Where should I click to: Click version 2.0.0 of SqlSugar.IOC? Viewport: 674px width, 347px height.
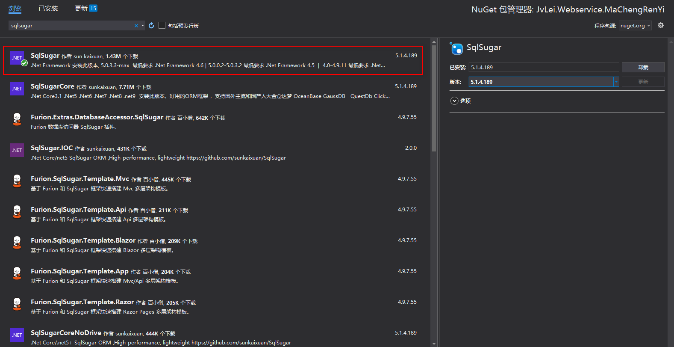pyautogui.click(x=411, y=148)
